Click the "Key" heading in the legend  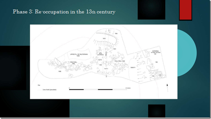(x=39, y=85)
